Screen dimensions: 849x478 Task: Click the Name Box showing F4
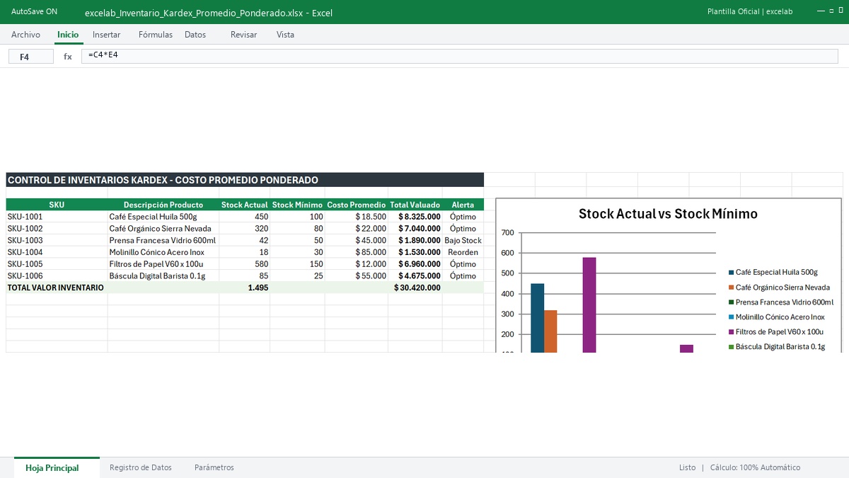tap(31, 57)
